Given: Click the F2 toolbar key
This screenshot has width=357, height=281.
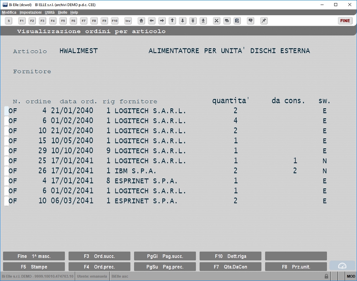Looking at the screenshot, I should coord(32,21).
